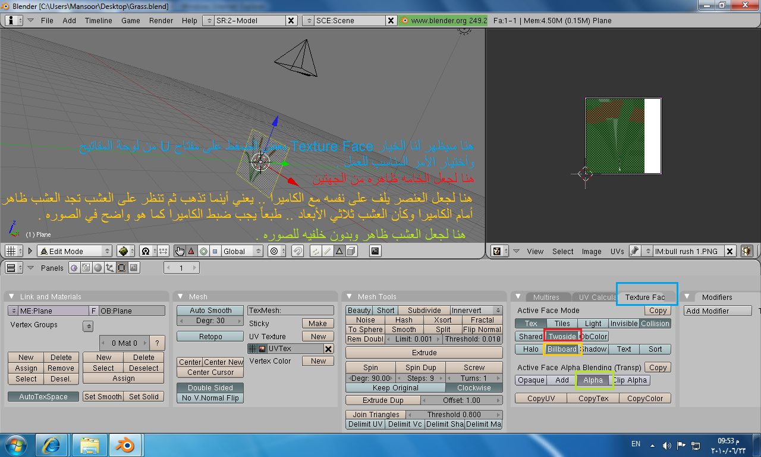
Task: Remove the UVTex layer with X button
Action: [x=328, y=349]
